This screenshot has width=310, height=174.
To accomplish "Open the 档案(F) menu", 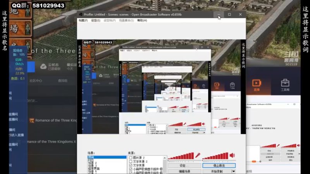I will [83, 20].
